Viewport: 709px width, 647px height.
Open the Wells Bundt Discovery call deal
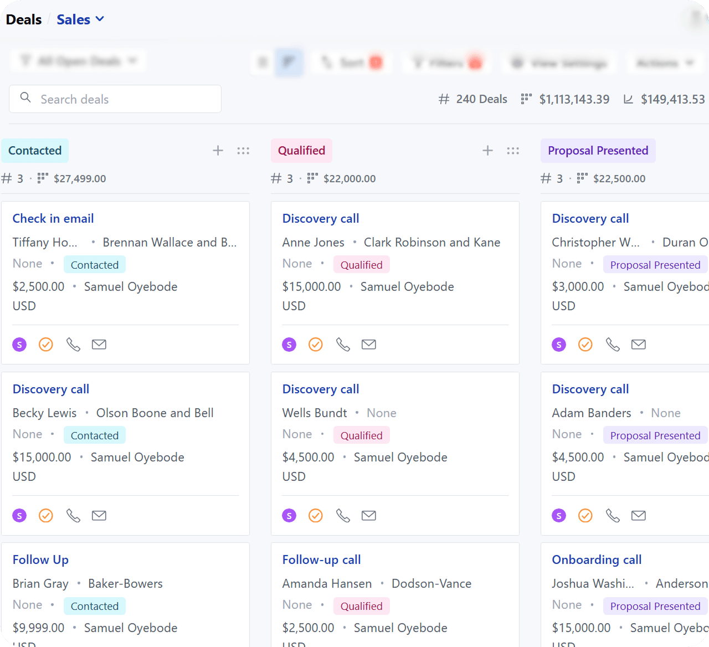click(321, 389)
